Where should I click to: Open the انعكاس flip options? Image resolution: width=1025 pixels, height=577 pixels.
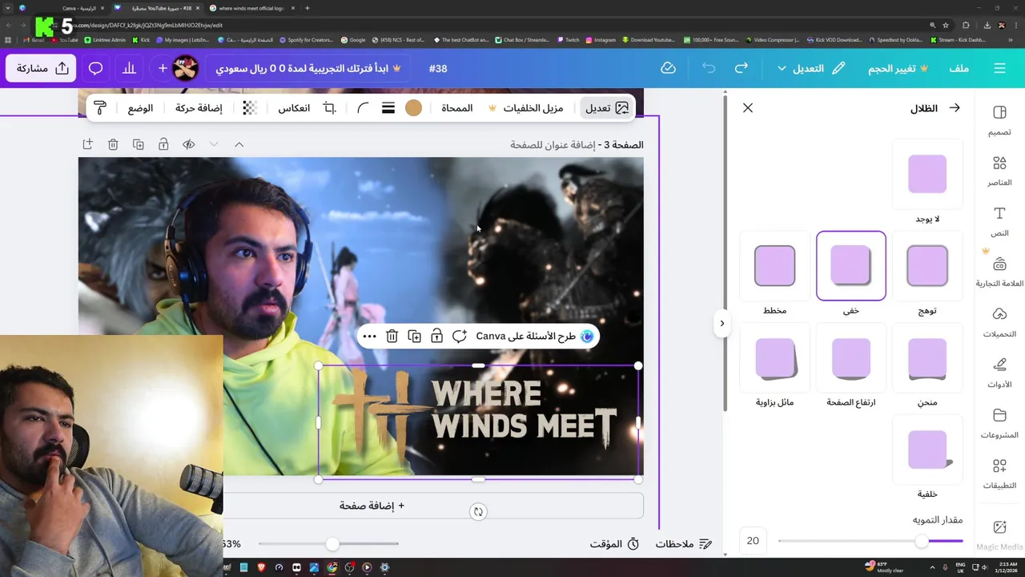click(294, 108)
